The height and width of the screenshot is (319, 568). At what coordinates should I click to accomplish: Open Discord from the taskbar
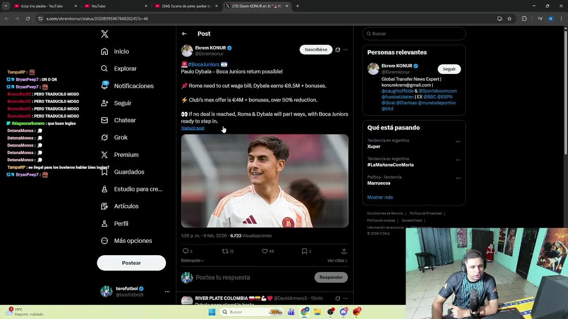click(343, 312)
